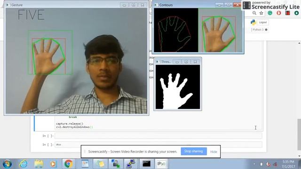Click into the cell containing #no
Image resolution: width=301 pixels, height=169 pixels.
click(x=158, y=145)
